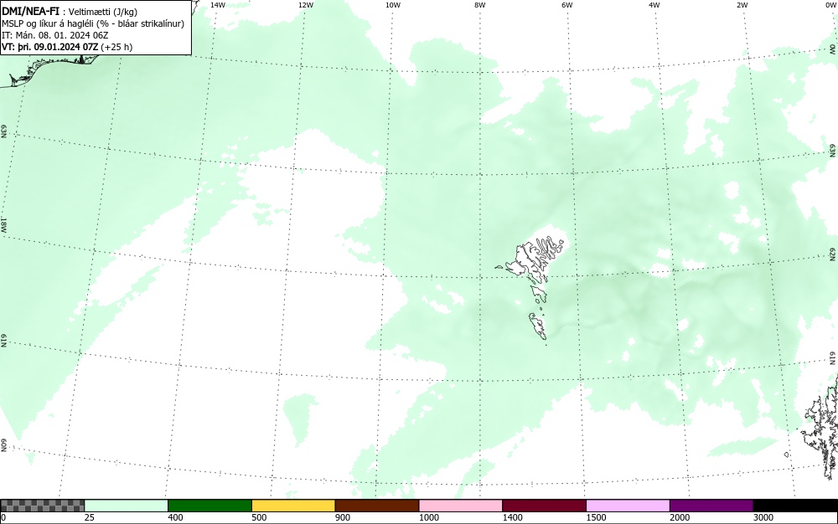Click the 'VT: þri. 09.01.2024 07Z' line
The width and height of the screenshot is (838, 524).
click(x=50, y=46)
